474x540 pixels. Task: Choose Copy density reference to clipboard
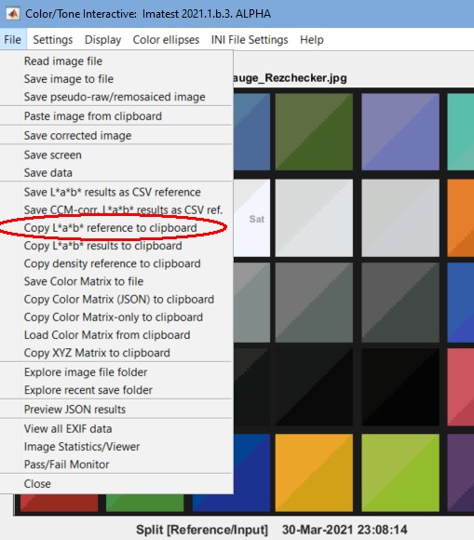point(116,263)
